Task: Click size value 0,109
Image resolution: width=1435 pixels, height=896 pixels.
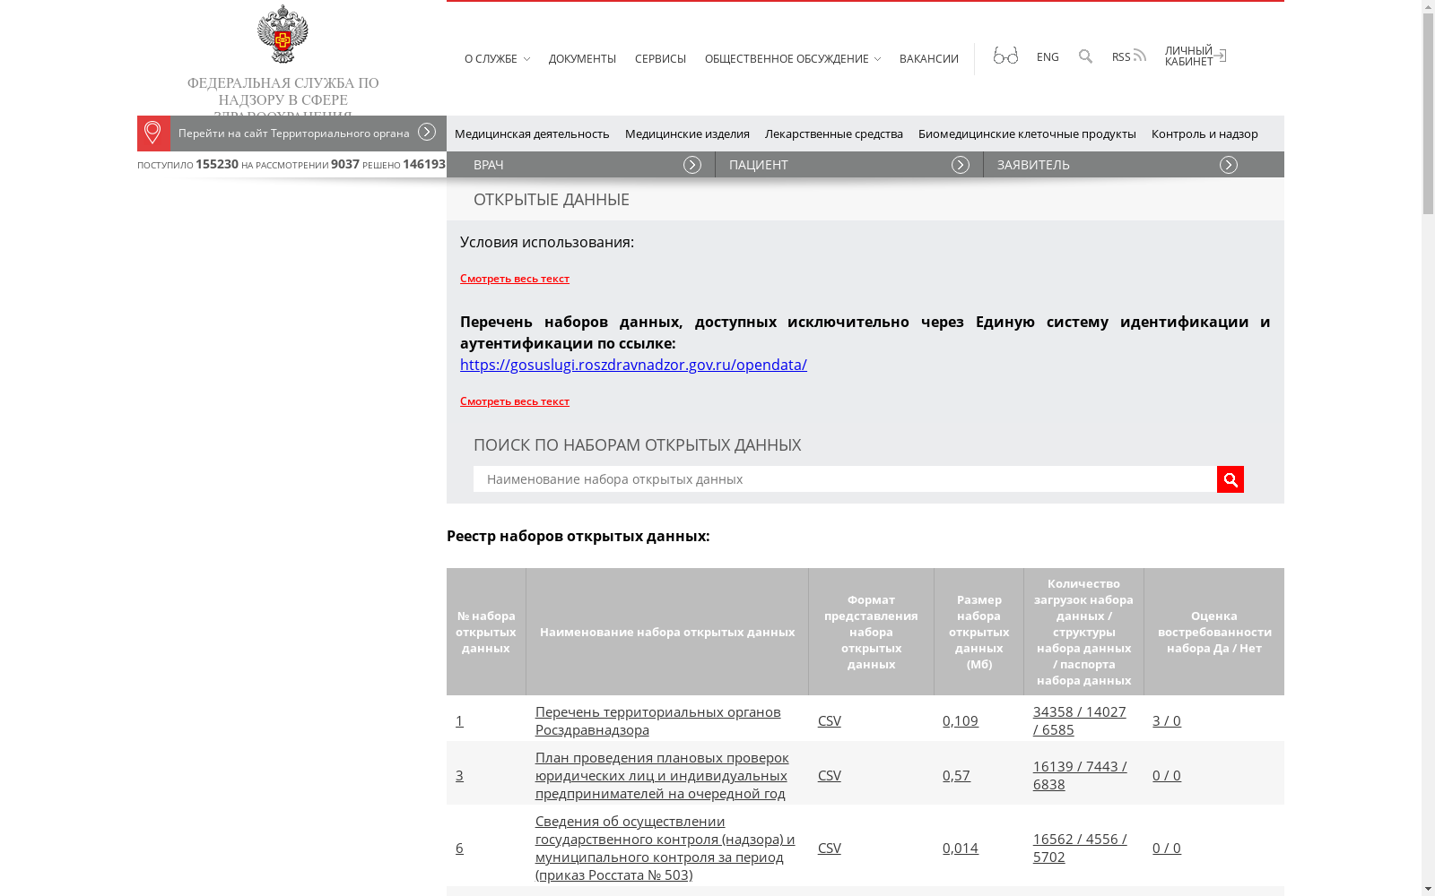Action: [961, 721]
